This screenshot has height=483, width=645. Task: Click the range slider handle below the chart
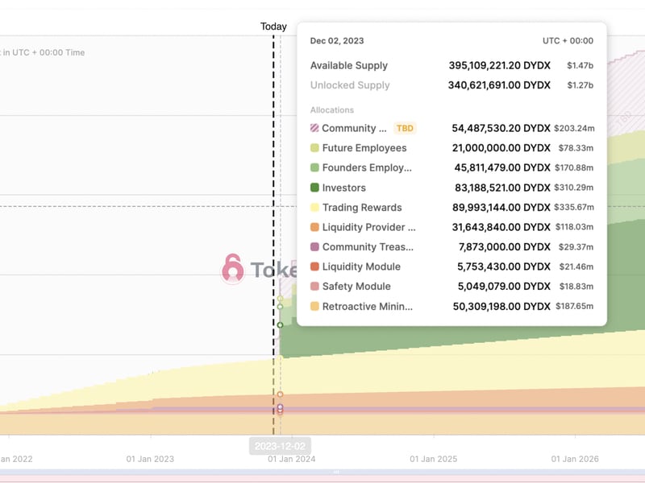(336, 472)
